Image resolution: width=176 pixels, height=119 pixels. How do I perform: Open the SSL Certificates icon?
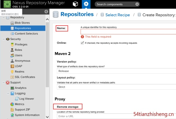pyautogui.click(x=12, y=77)
